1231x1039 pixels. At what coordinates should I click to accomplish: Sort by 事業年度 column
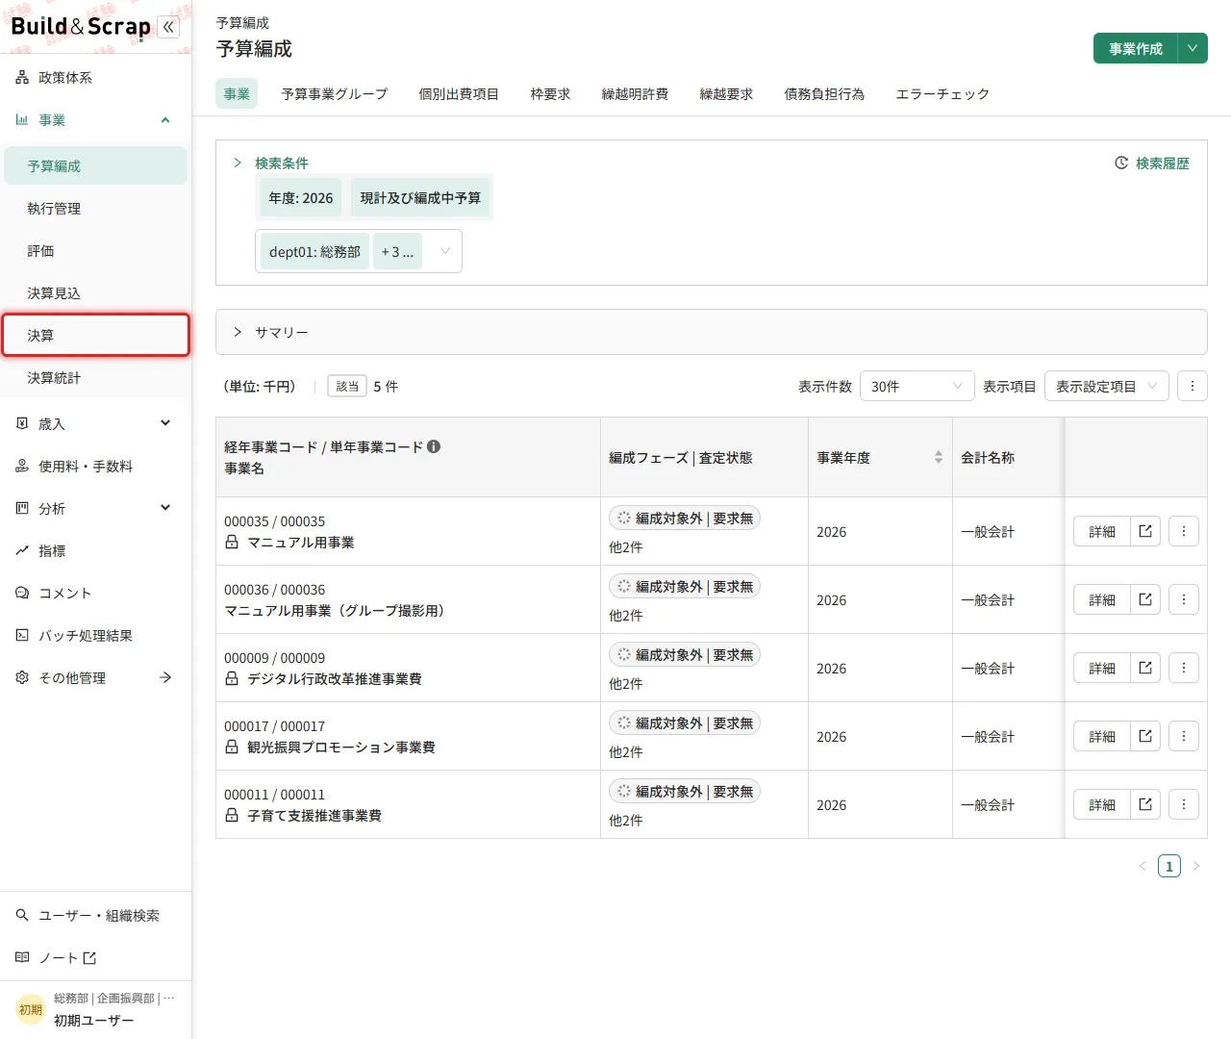[x=939, y=457]
